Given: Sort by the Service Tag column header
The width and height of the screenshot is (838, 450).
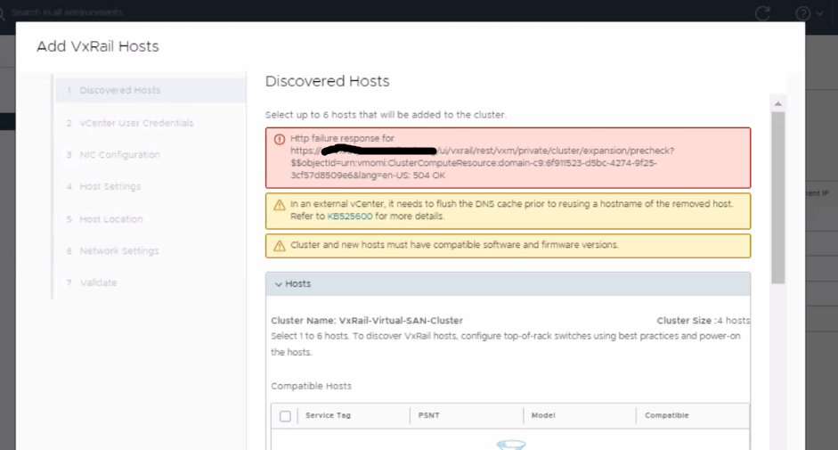Looking at the screenshot, I should tap(328, 416).
